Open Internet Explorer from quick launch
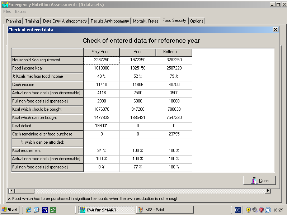This screenshot has height=215, width=287. pyautogui.click(x=28, y=210)
